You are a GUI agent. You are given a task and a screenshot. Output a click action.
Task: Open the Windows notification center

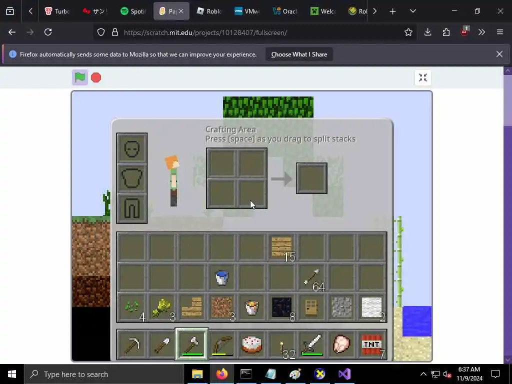click(495, 374)
